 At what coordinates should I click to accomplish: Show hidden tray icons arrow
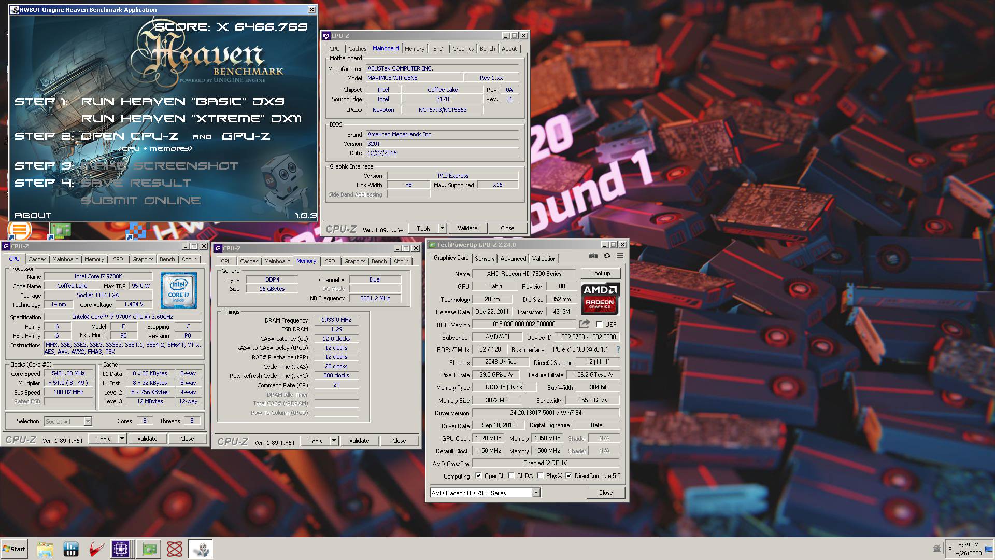click(950, 549)
